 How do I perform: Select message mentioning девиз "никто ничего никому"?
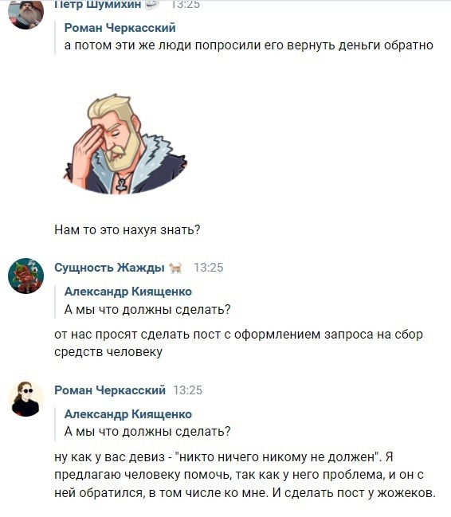click(x=245, y=475)
